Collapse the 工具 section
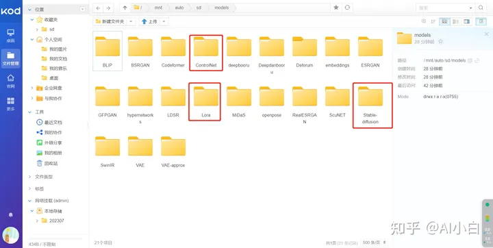The image size is (493, 248). 30,112
